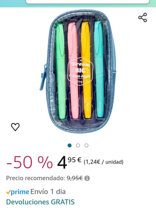Switch to the third product image dot

coord(86,146)
